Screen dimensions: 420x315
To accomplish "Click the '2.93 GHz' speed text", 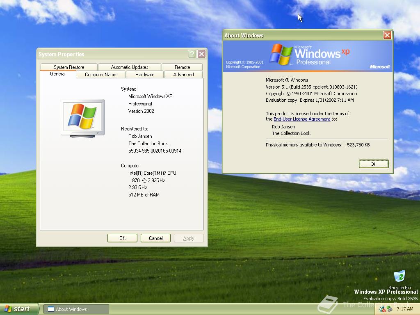I will (x=138, y=187).
